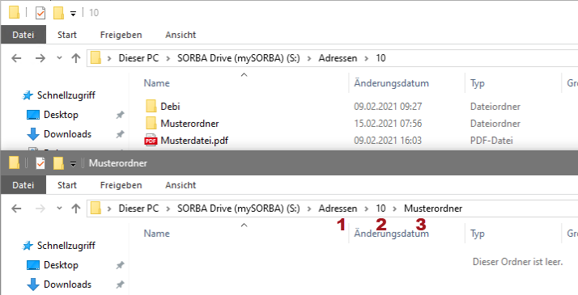Viewport: 578px width, 295px height.
Task: Click Up arrow in top window
Action: point(76,58)
